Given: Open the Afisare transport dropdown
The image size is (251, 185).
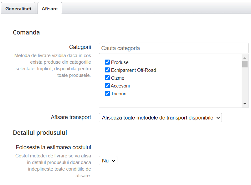Looking at the screenshot, I should [x=160, y=118].
